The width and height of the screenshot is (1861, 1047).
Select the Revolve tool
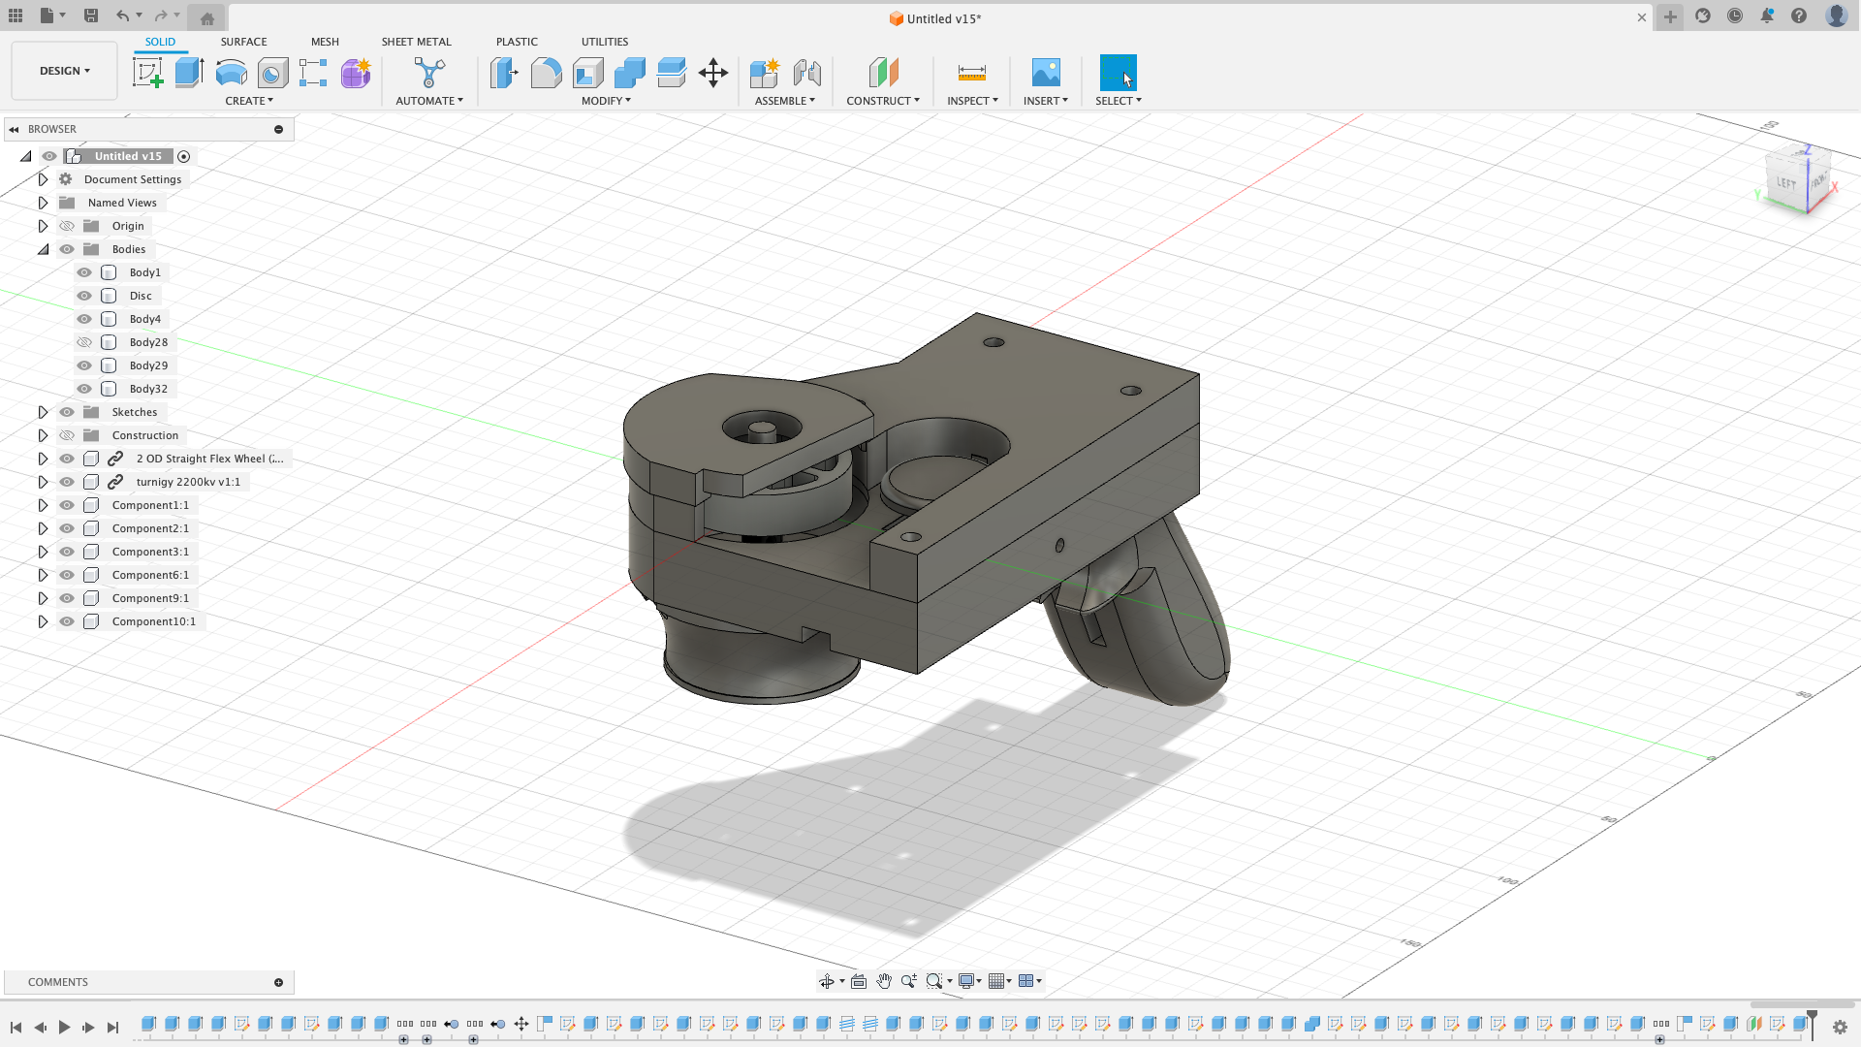pyautogui.click(x=231, y=71)
